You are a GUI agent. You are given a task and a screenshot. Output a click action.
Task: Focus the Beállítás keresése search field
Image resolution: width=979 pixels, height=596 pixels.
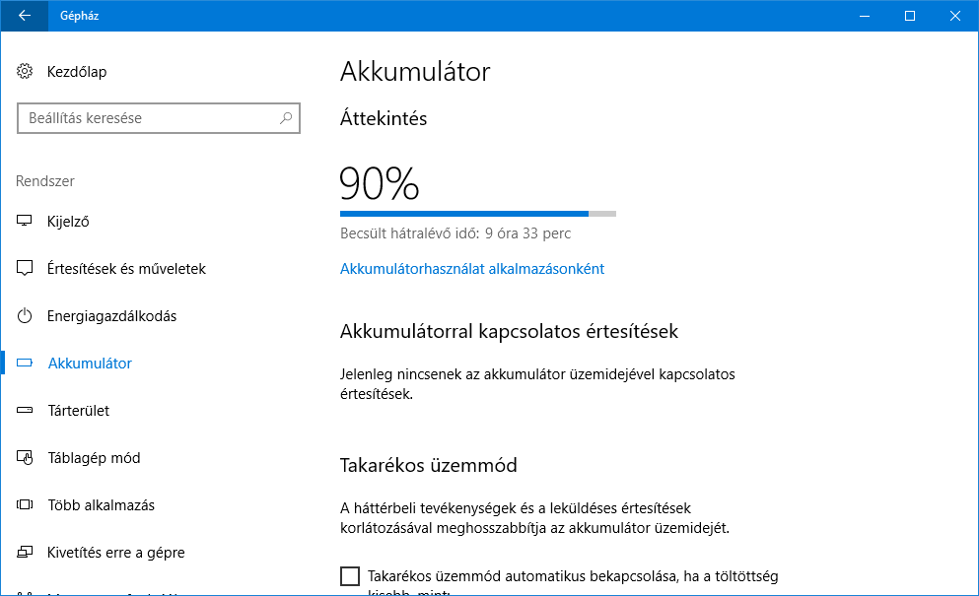point(159,118)
